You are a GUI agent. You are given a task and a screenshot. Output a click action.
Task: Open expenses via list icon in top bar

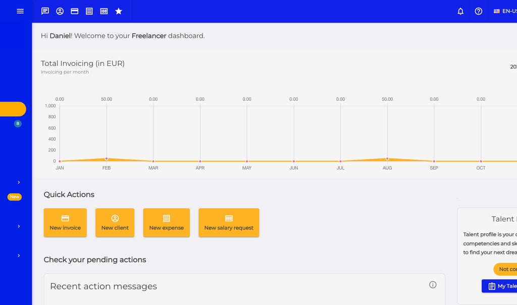[x=89, y=11]
